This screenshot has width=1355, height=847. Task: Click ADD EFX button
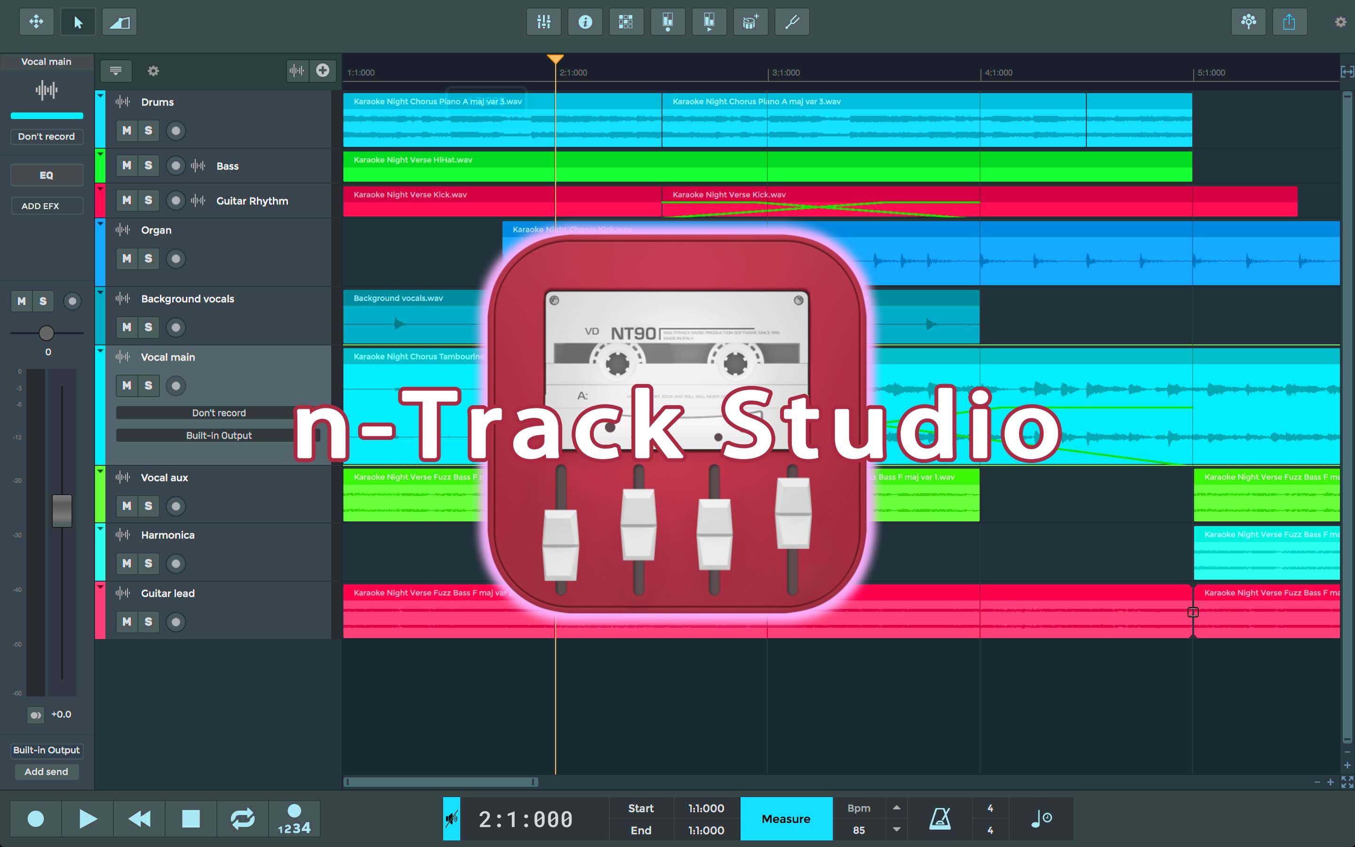click(47, 206)
